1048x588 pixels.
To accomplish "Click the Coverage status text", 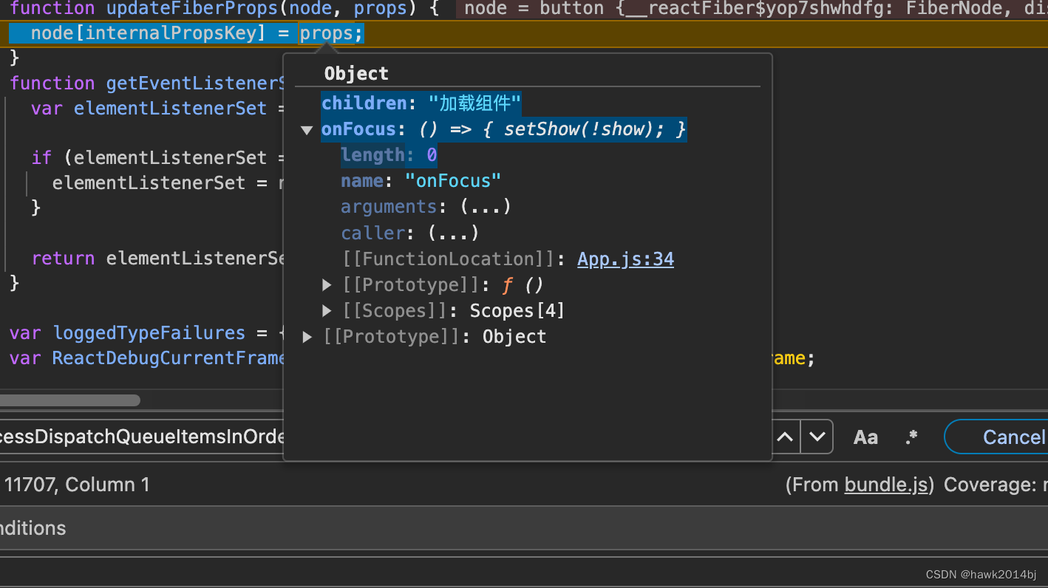I will coord(996,485).
